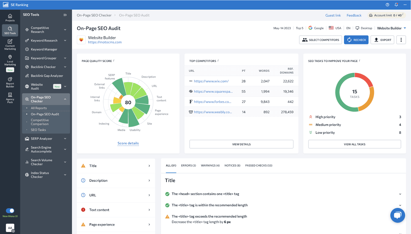This screenshot has height=234, width=411.
Task: Click the High priority tasks row
Action: pos(354,117)
